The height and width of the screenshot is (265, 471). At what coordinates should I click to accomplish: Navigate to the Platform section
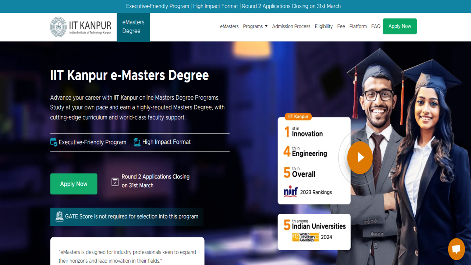[358, 26]
